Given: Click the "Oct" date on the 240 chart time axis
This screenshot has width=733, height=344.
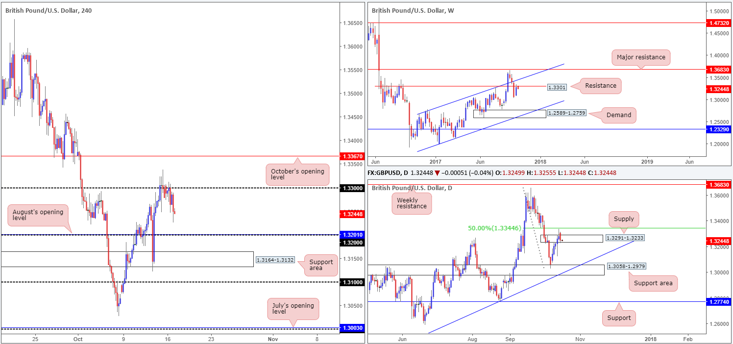Looking at the screenshot, I should tap(79, 338).
